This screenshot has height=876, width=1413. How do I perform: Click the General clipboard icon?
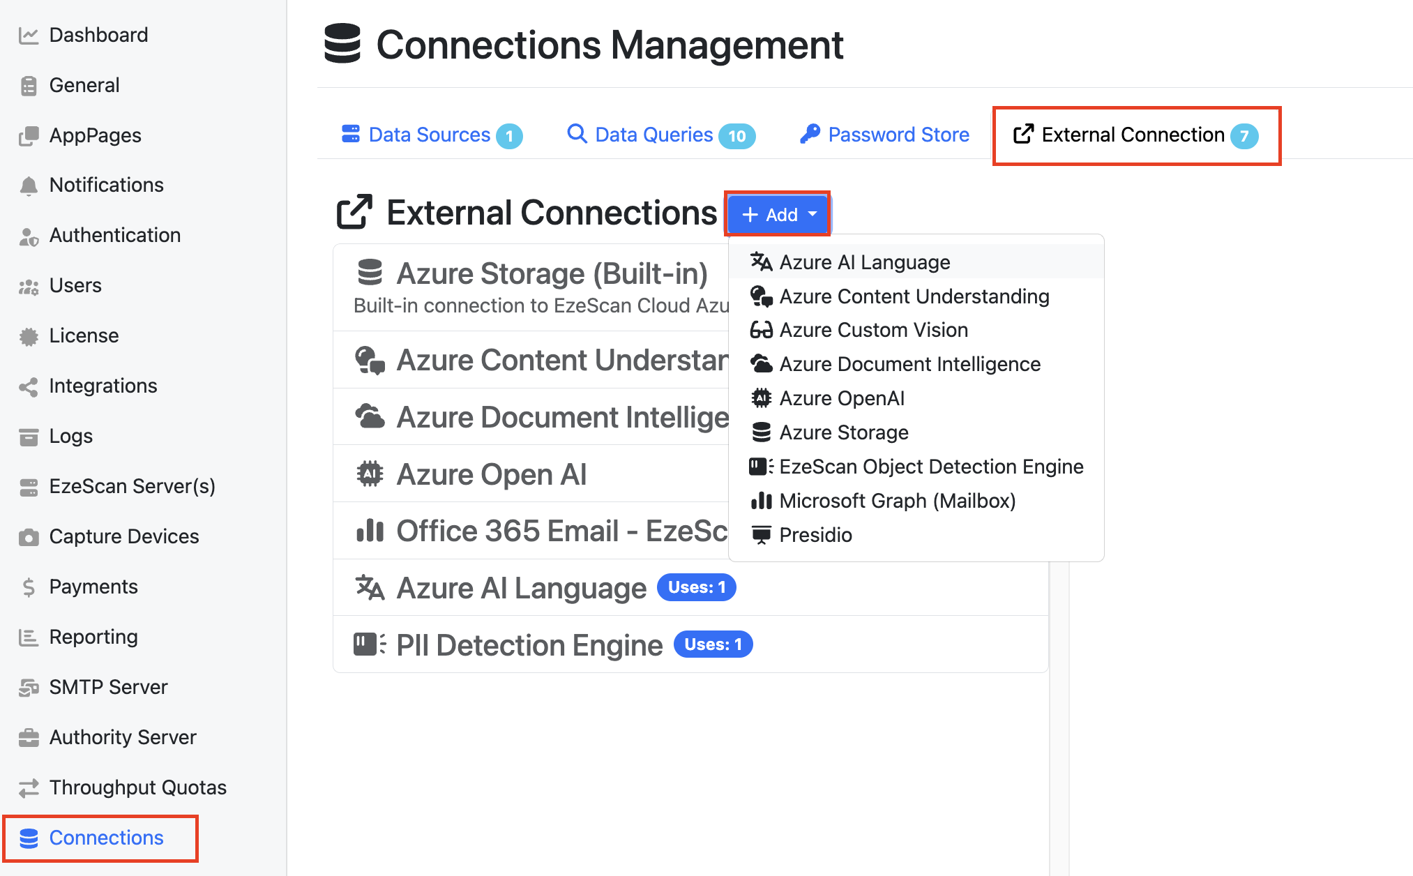(x=29, y=86)
